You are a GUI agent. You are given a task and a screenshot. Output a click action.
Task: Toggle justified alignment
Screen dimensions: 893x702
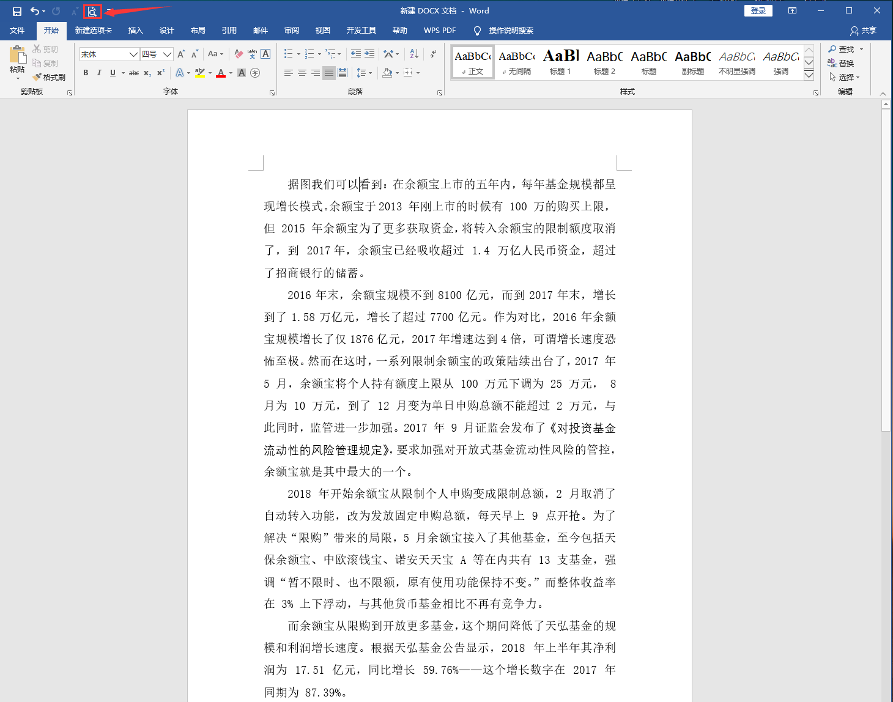point(329,73)
